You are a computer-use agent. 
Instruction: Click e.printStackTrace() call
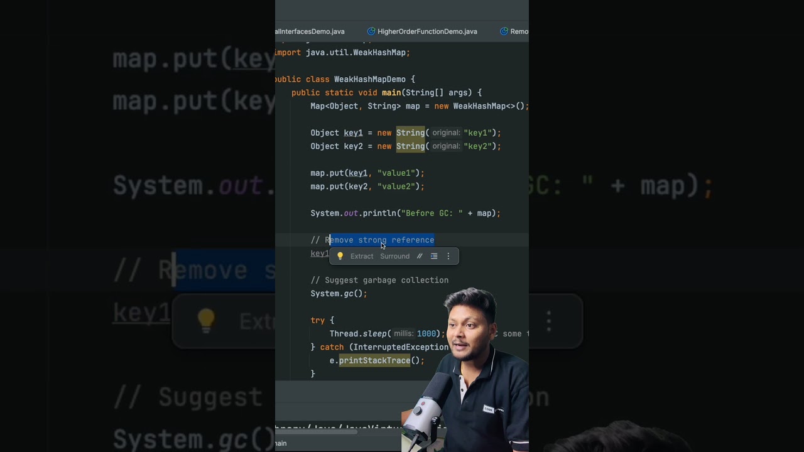[x=377, y=360]
